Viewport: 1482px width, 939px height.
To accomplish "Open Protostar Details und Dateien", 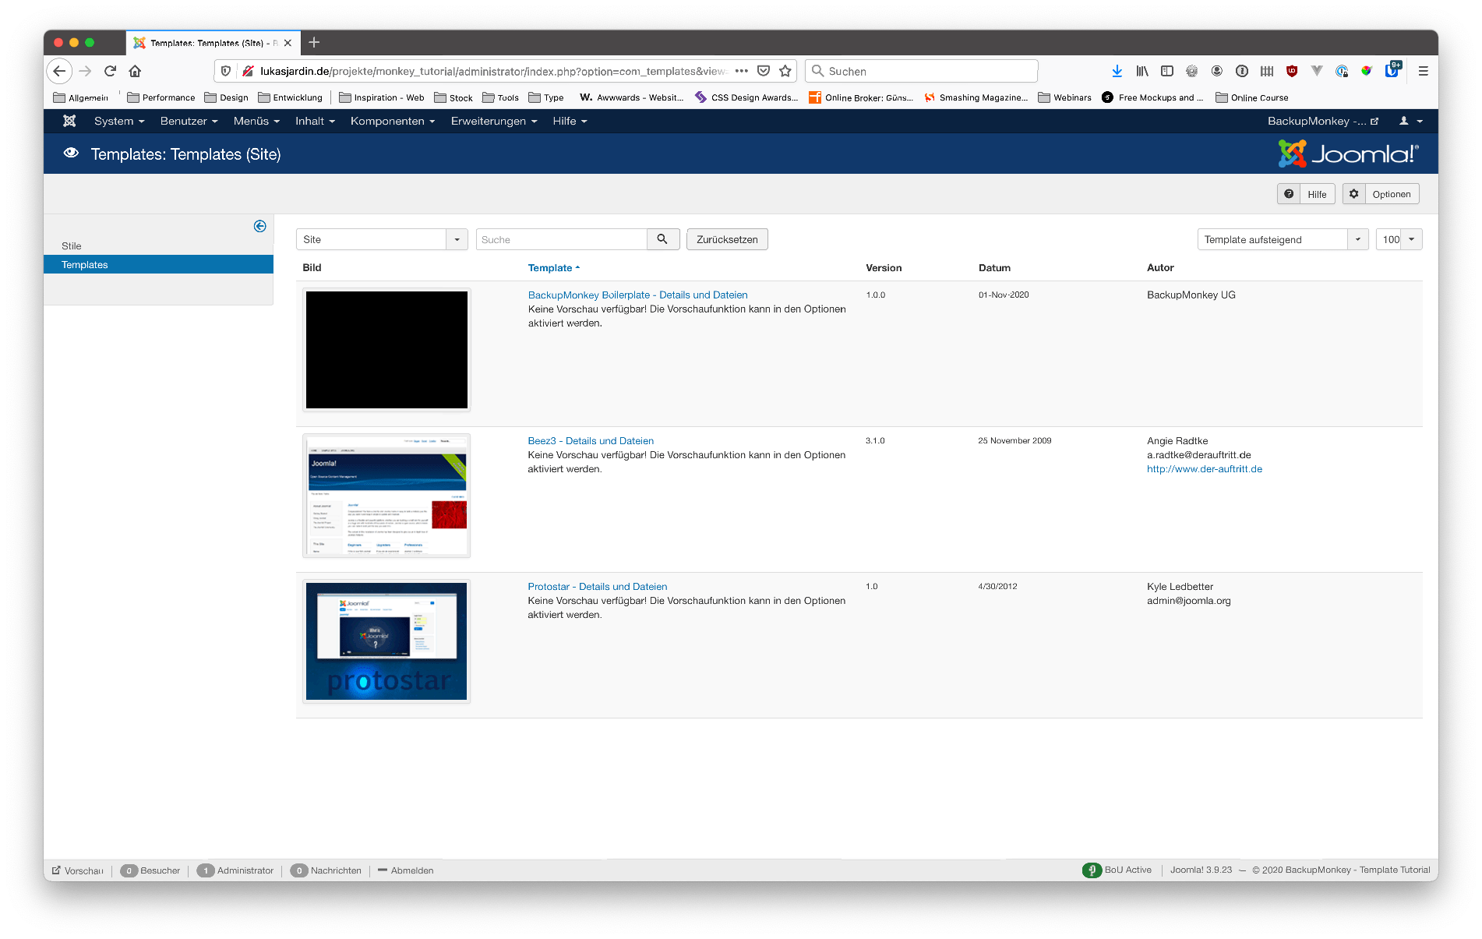I will pos(598,586).
